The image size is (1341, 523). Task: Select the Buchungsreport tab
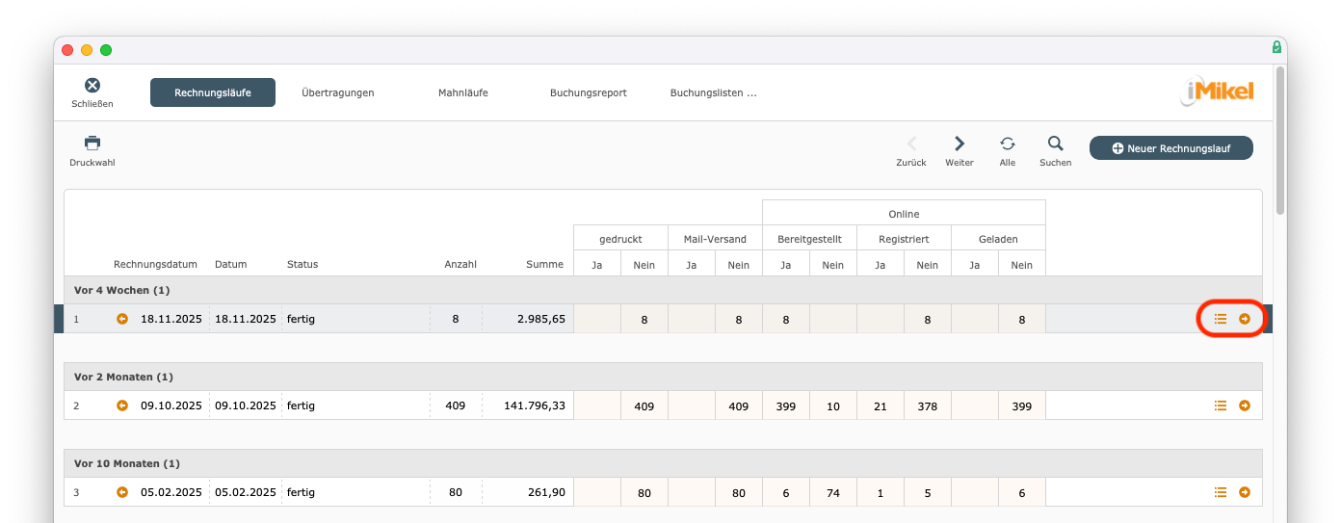coord(588,92)
